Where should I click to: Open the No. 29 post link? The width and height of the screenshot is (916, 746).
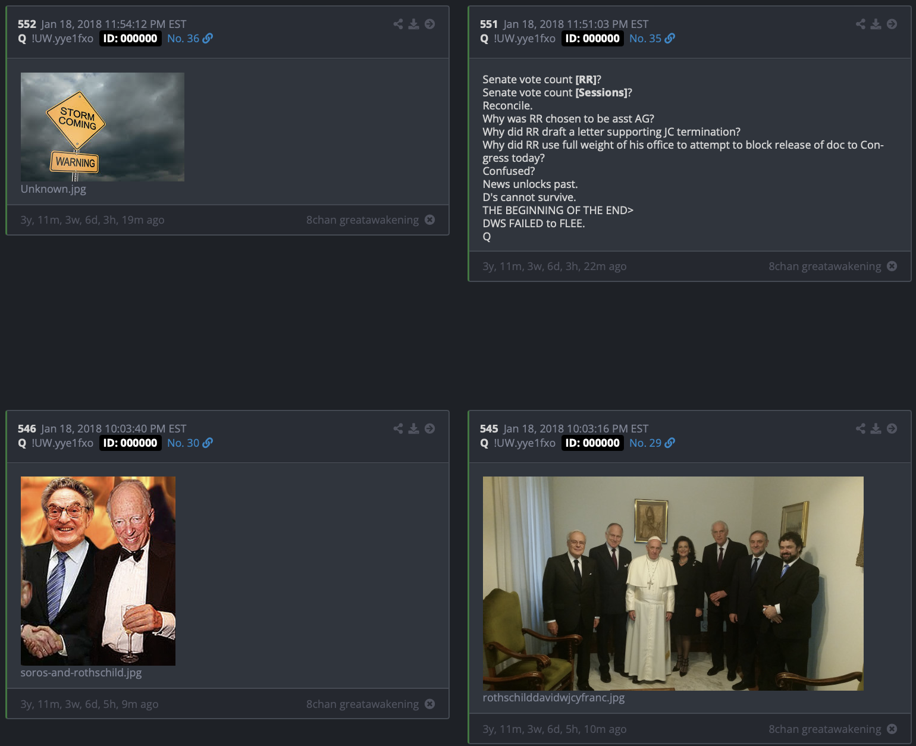point(645,443)
